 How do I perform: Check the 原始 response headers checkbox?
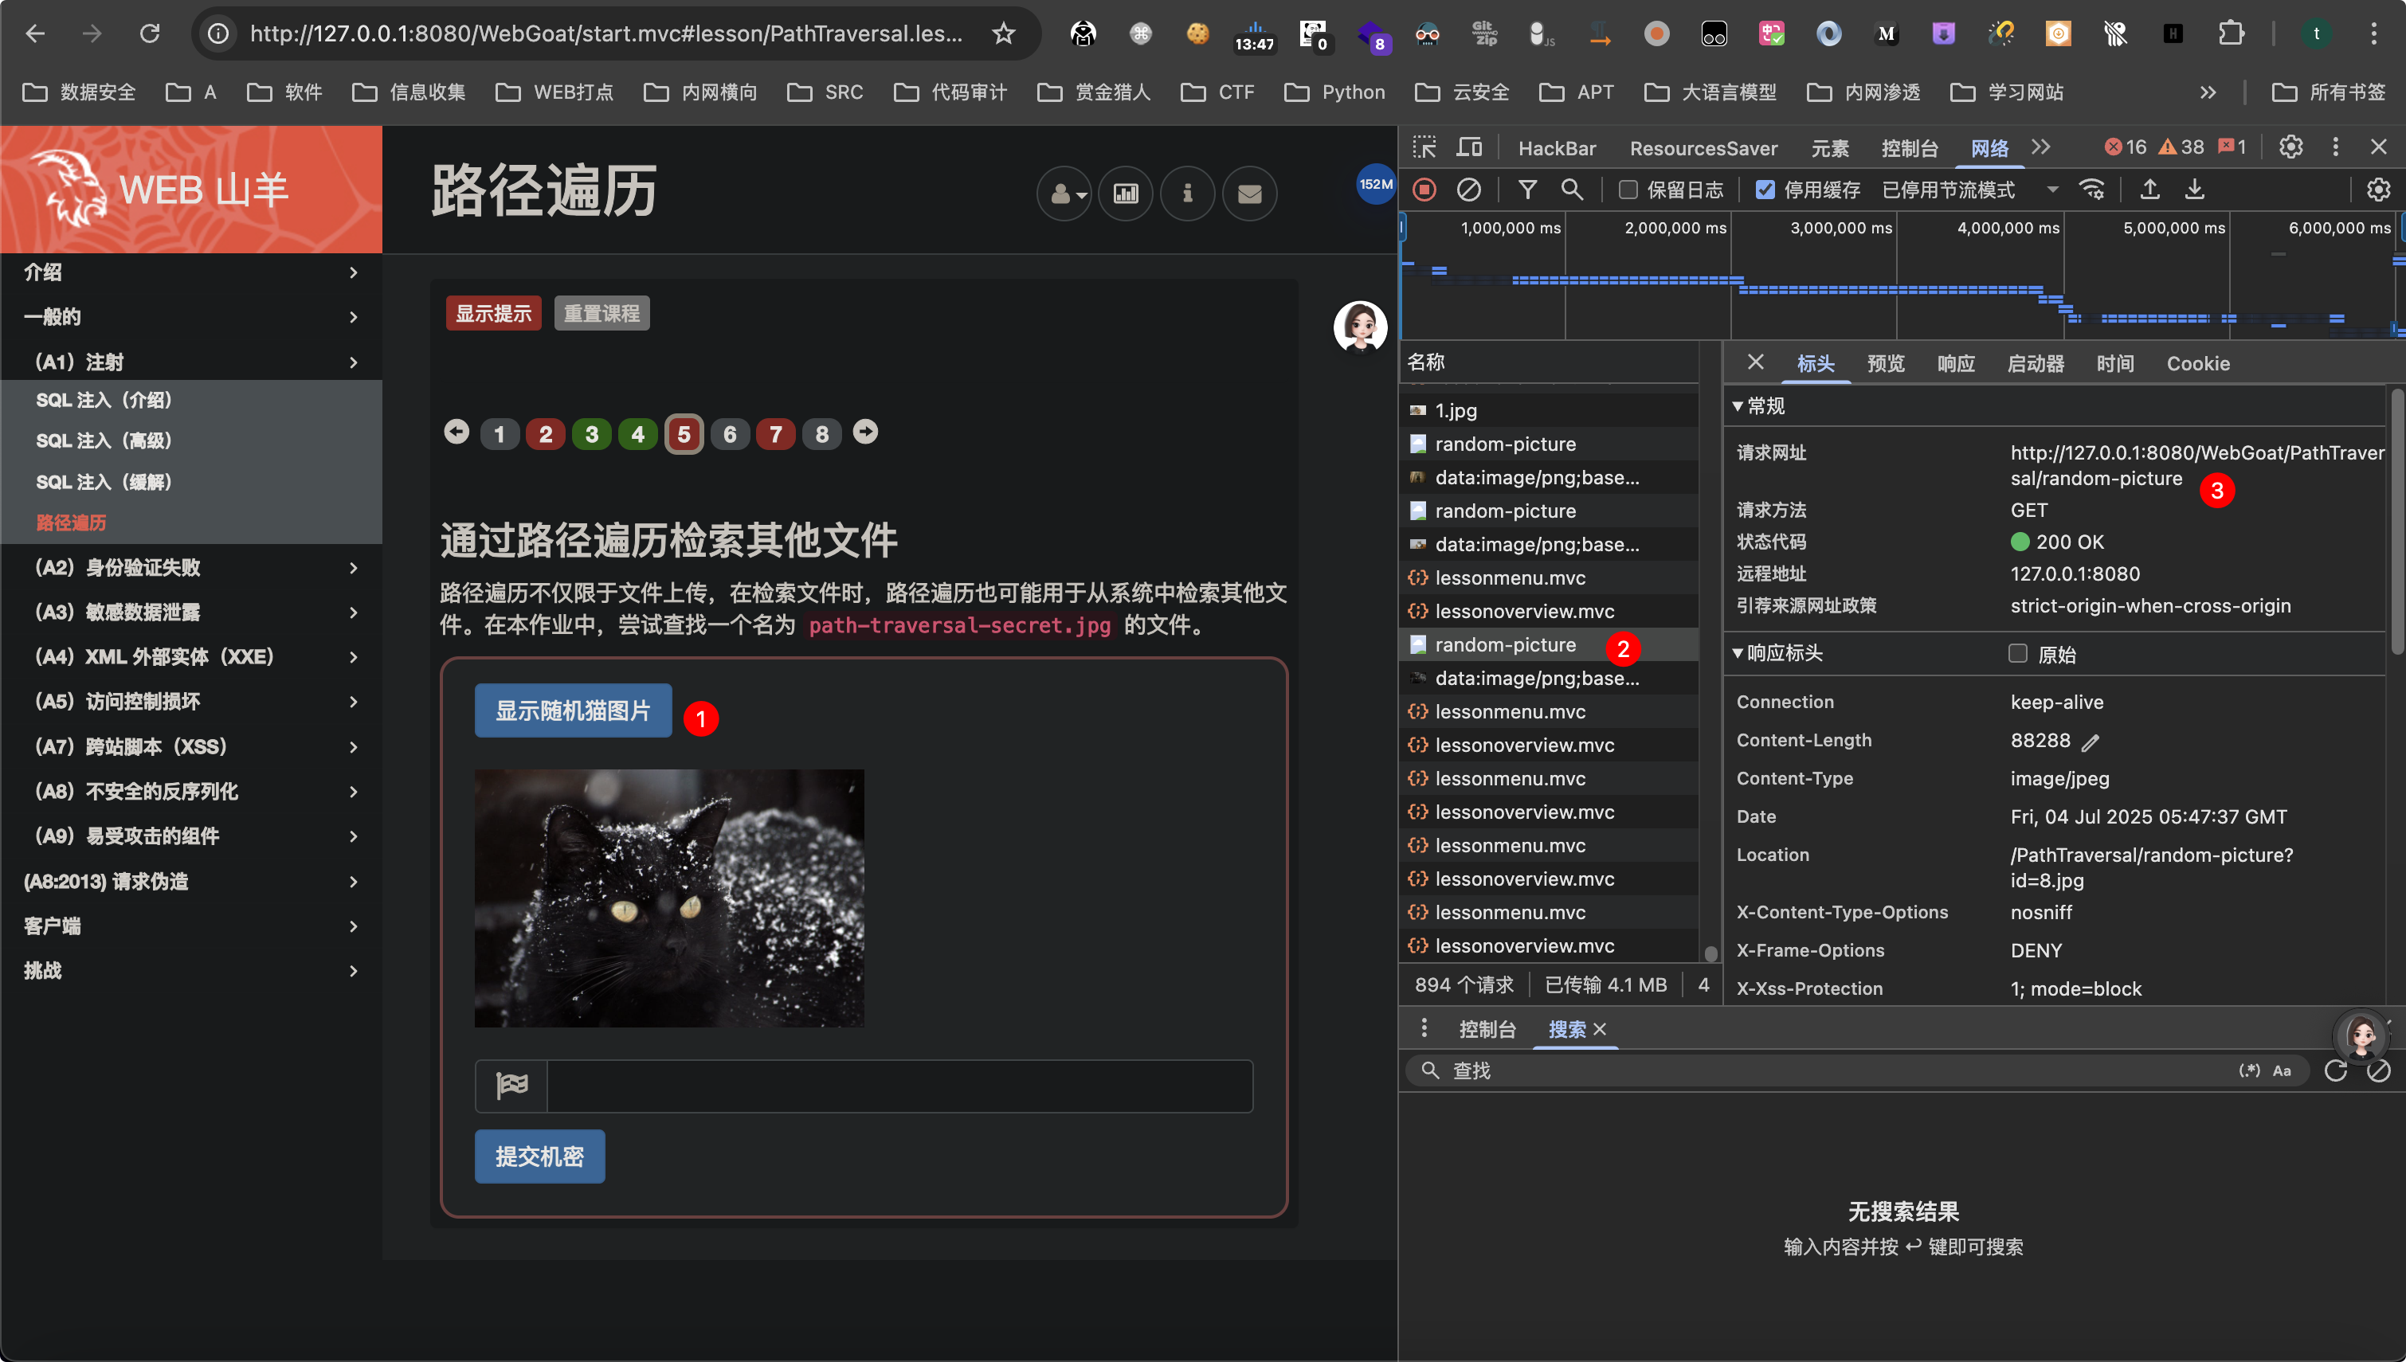2018,653
